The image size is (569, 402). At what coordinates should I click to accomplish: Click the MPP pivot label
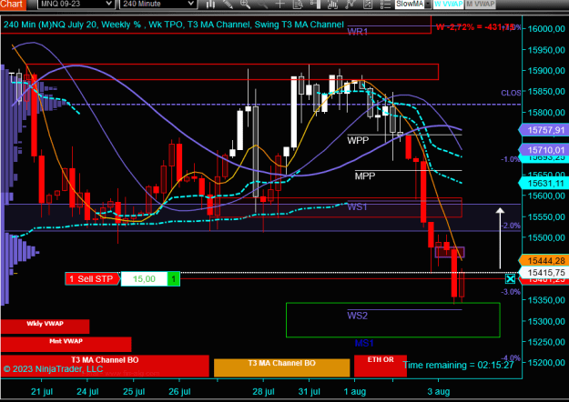point(365,176)
